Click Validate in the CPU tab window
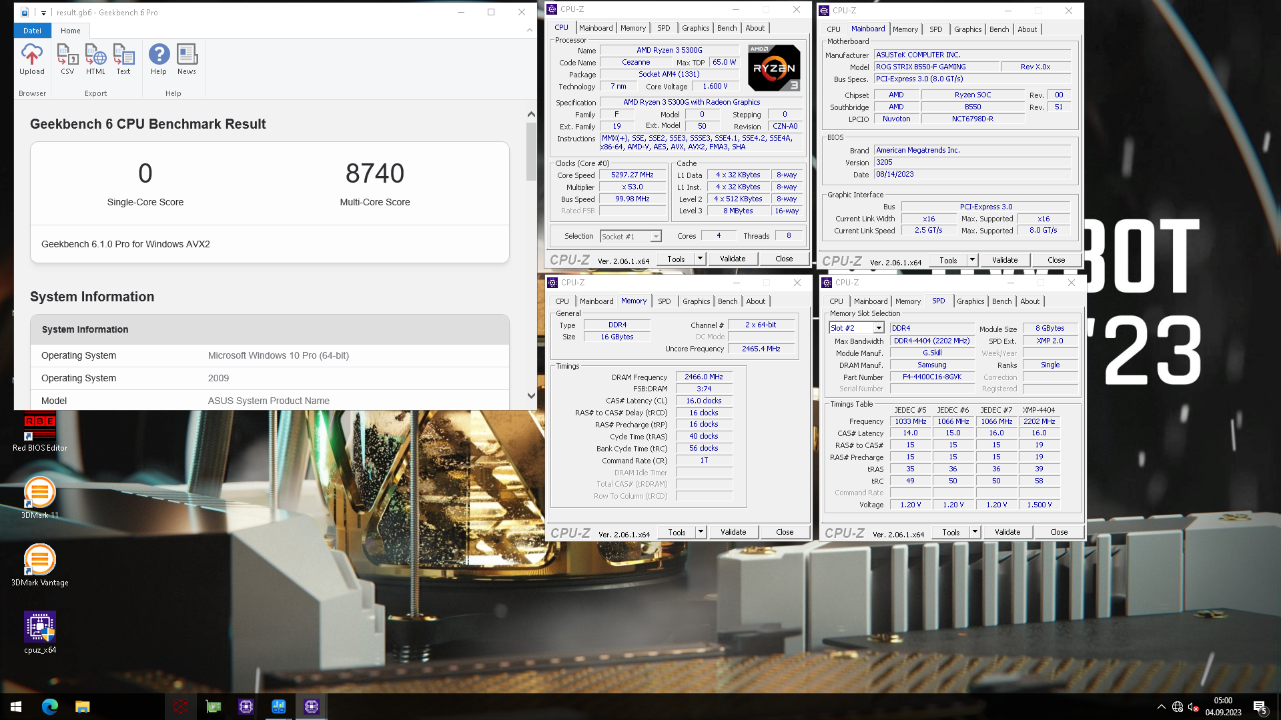This screenshot has width=1281, height=720. tap(733, 259)
